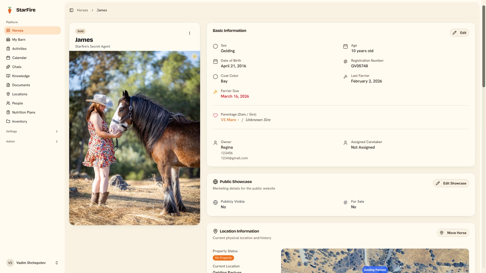Click the My Barn icon
The height and width of the screenshot is (273, 486).
(x=8, y=39)
